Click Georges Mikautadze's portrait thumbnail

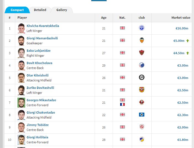(x=21, y=102)
